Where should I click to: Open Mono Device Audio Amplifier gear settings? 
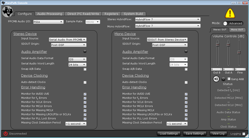tap(186, 51)
